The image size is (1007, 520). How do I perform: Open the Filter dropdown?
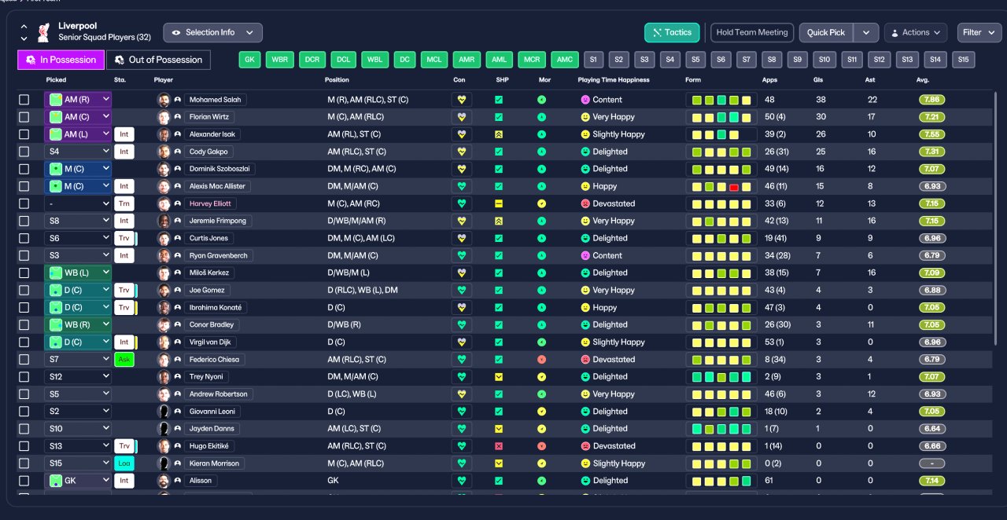[x=979, y=32]
